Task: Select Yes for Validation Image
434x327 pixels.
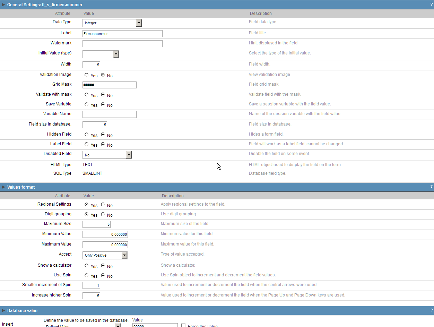Action: point(86,75)
